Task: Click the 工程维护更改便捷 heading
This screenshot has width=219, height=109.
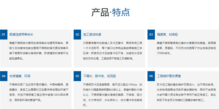Action: [169, 76]
